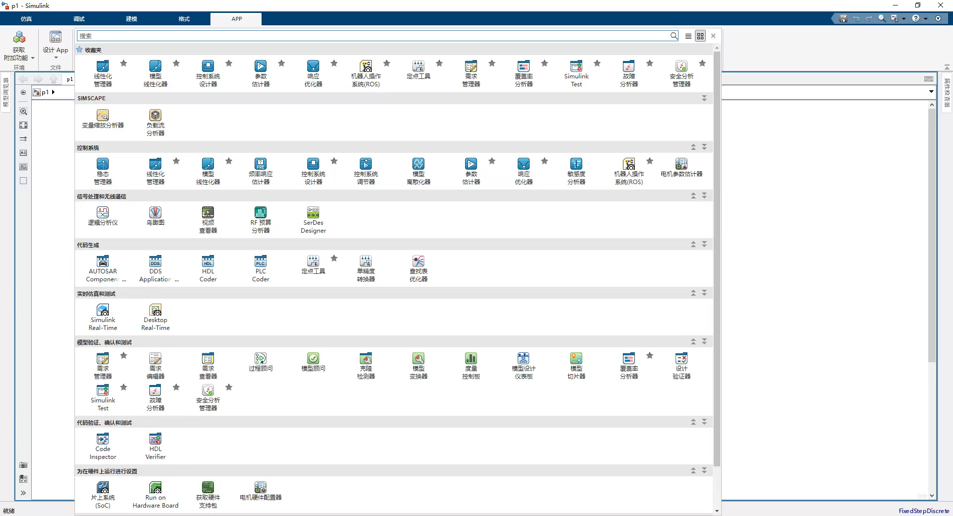Toggle favorite star for 机器人操作系统(ROS) in 收藏夹
This screenshot has width=953, height=516.
tap(387, 63)
